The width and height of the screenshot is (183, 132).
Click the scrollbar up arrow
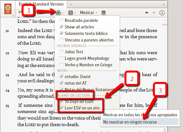click(165, 20)
